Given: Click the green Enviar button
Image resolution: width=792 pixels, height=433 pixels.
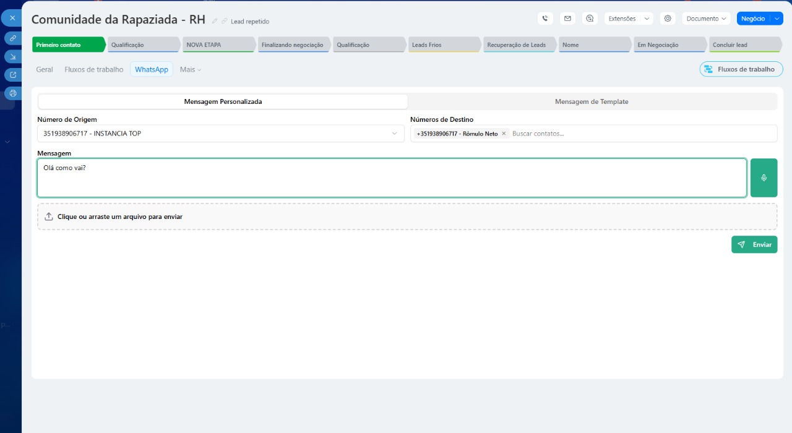Looking at the screenshot, I should [754, 244].
